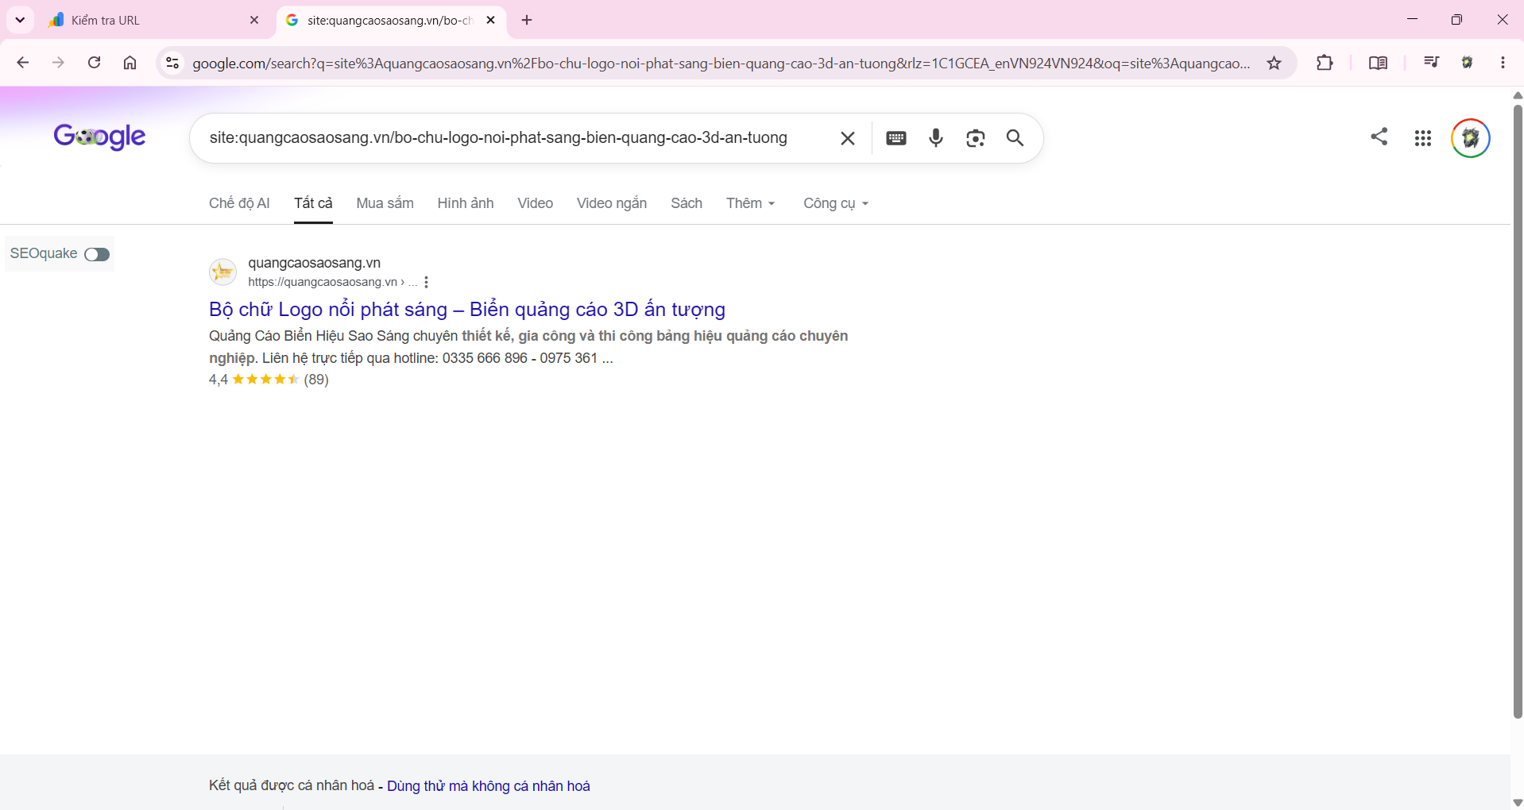Open the Google apps grid
This screenshot has width=1524, height=810.
coord(1423,138)
